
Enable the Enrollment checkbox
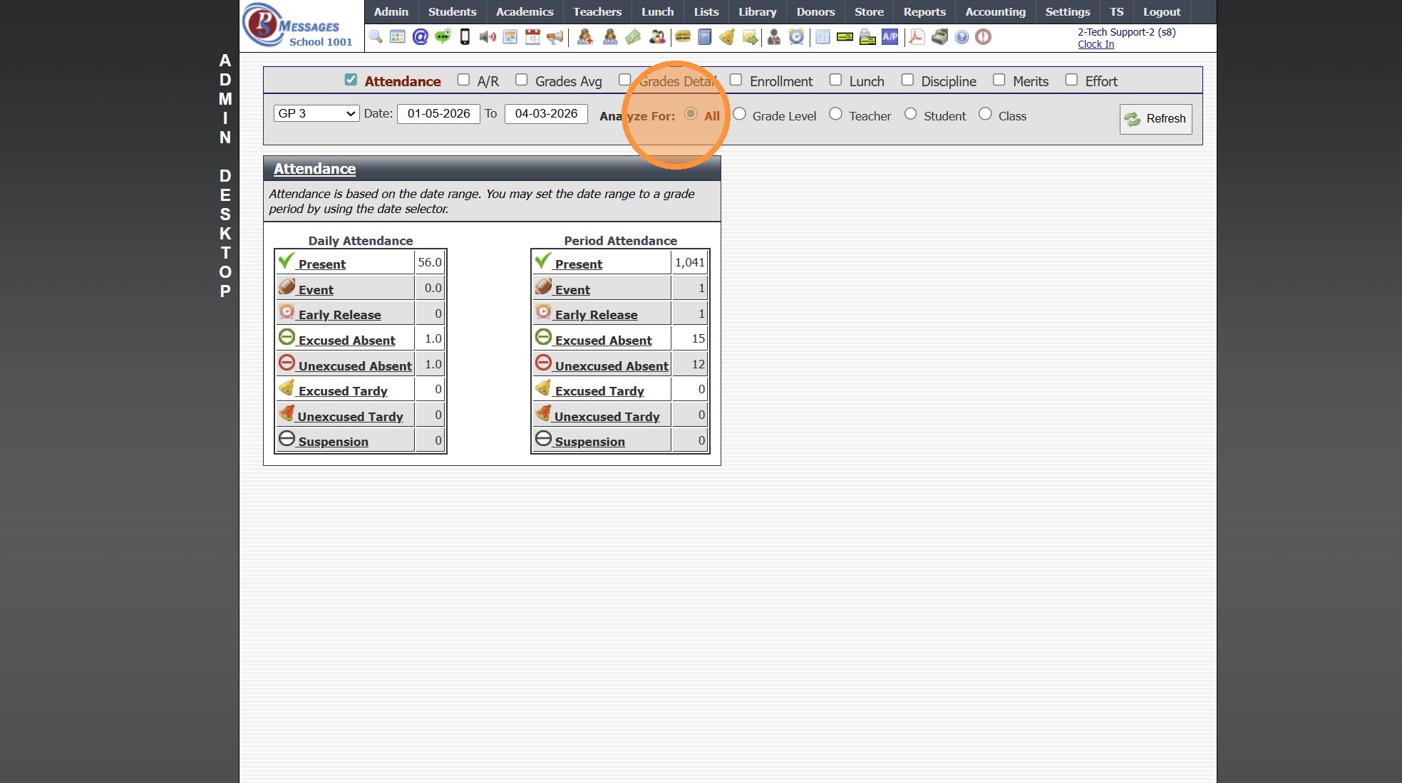click(x=736, y=80)
